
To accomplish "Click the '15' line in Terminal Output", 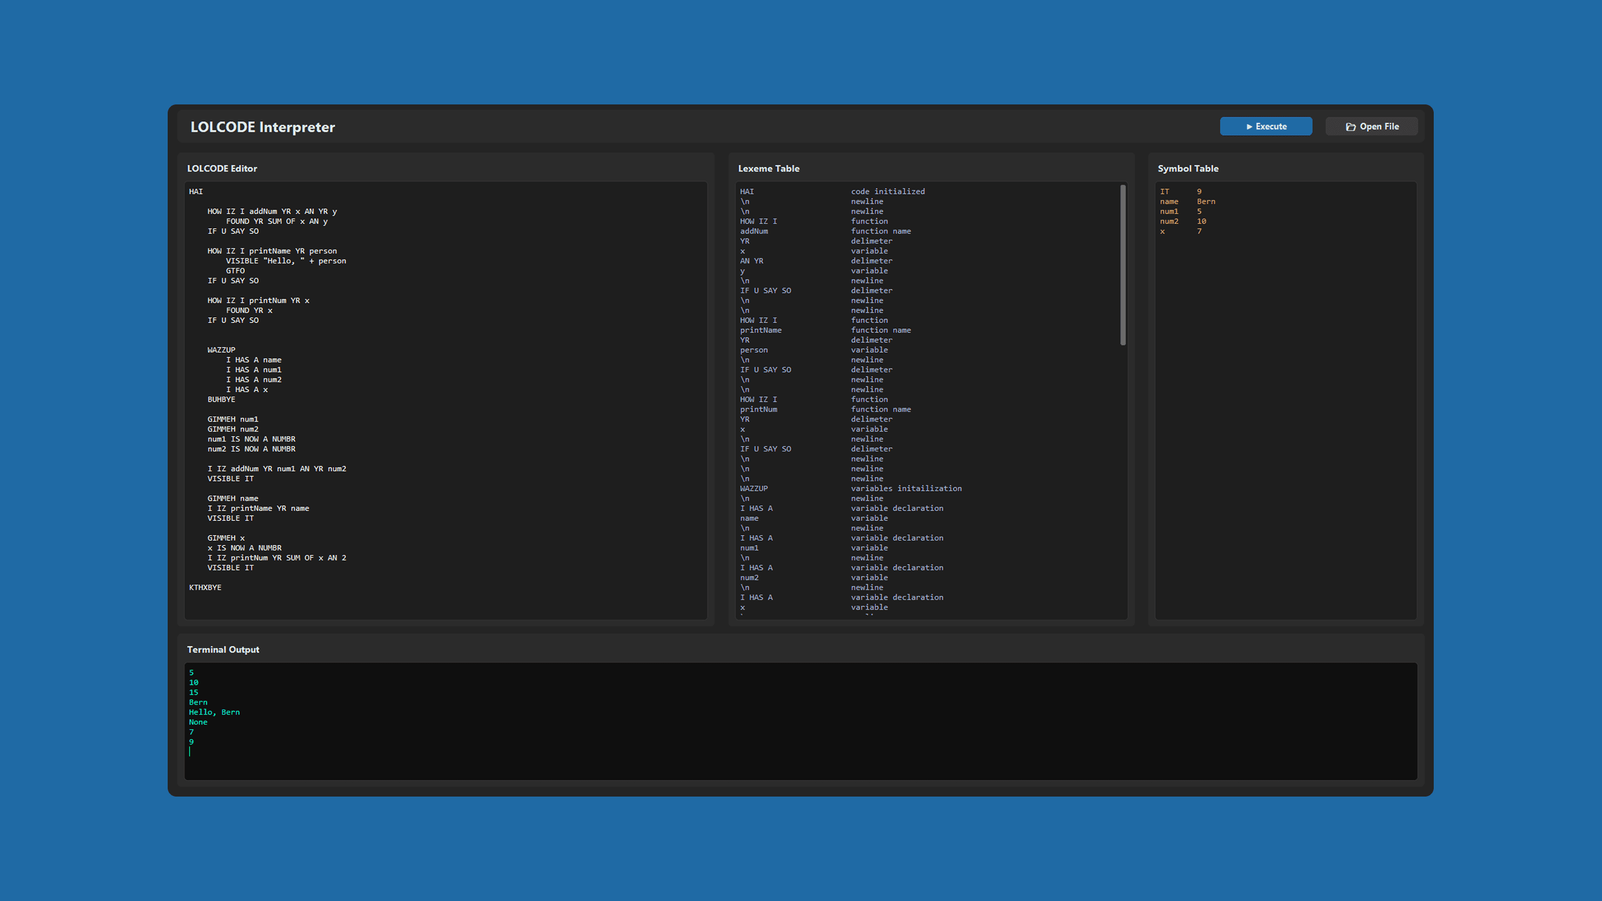I will coord(193,693).
